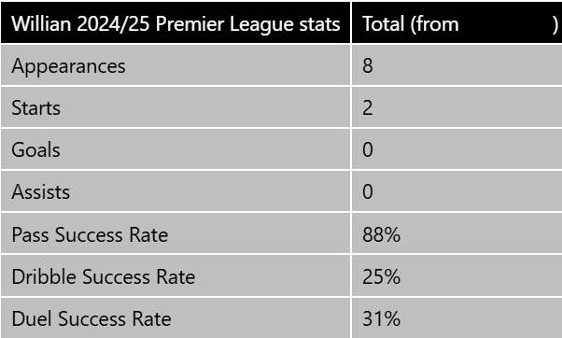Image resolution: width=562 pixels, height=338 pixels.
Task: Select the 25% dribble success value
Action: coord(381,276)
